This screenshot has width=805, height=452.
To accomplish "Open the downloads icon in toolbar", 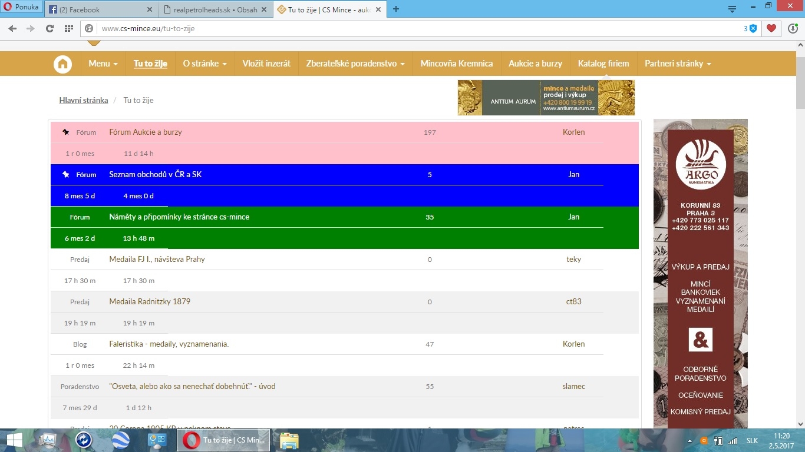I will 793,28.
